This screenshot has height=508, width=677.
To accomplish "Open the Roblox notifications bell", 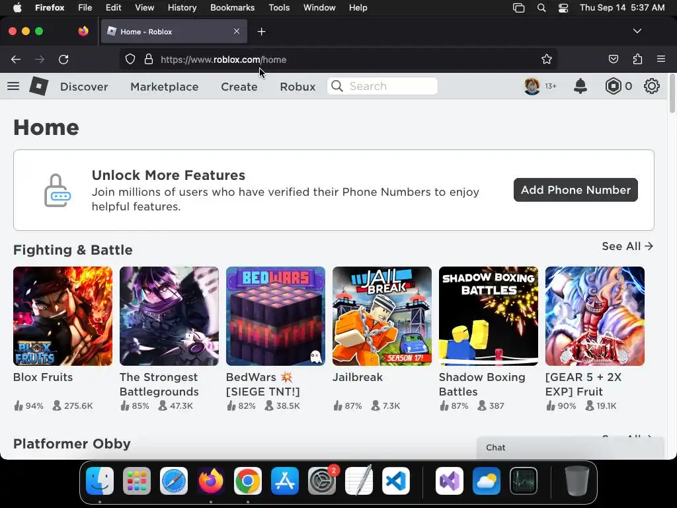I will (580, 87).
